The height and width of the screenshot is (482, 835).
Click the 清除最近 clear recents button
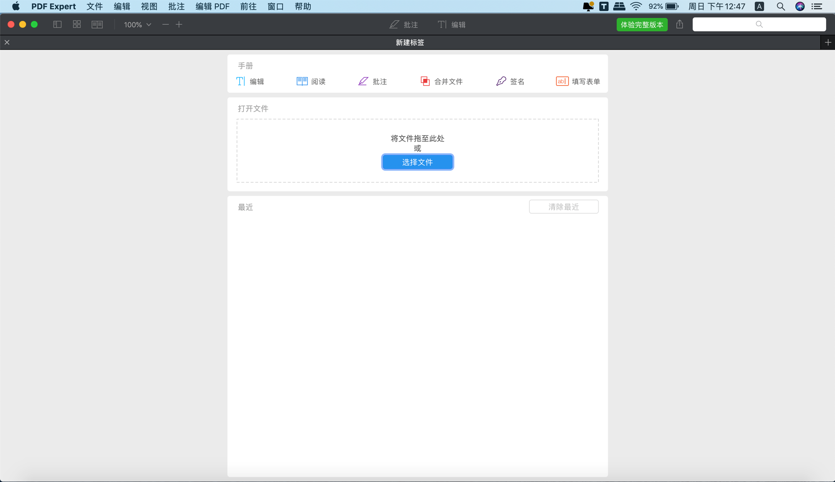tap(563, 207)
